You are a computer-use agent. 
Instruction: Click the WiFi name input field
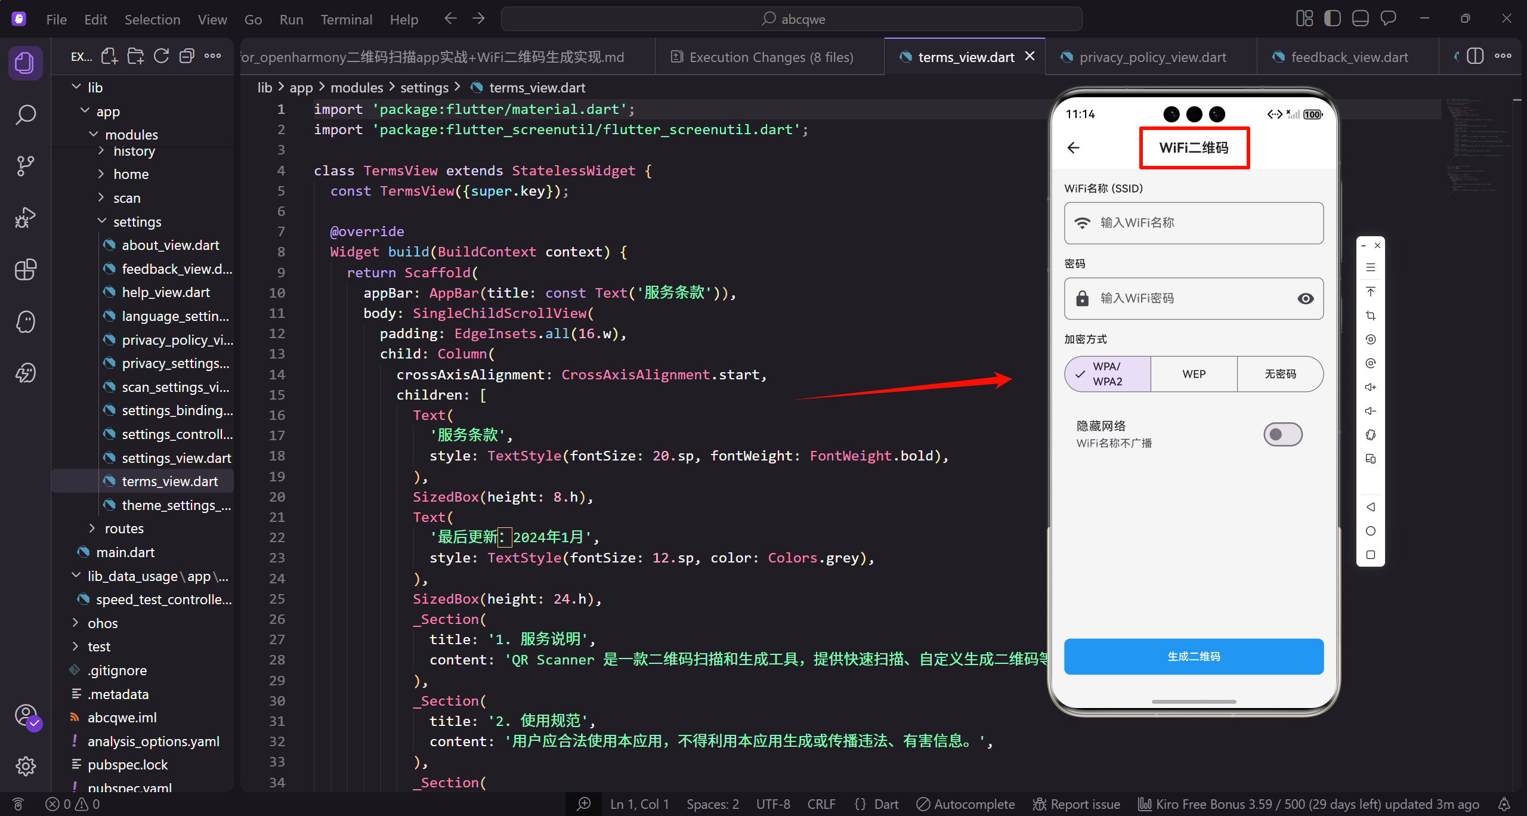(x=1193, y=222)
